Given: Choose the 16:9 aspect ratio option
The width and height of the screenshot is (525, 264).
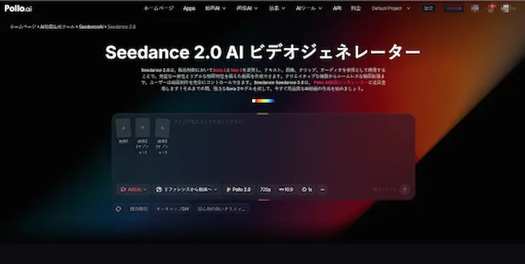Looking at the screenshot, I should coord(286,189).
